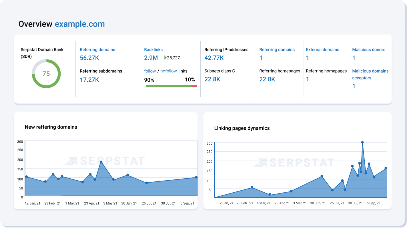Click the green follow/nofollow ratio bar
The width and height of the screenshot is (407, 228).
point(169,85)
